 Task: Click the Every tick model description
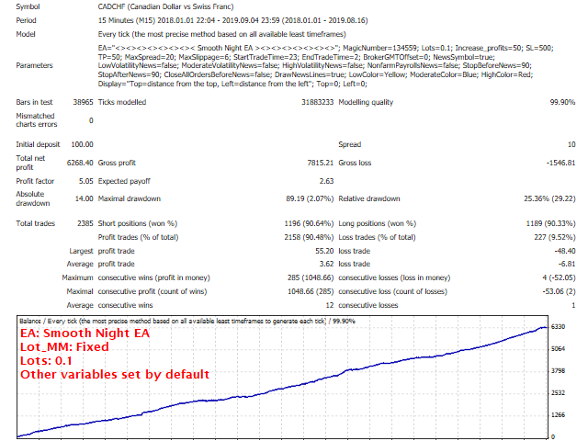coord(221,34)
